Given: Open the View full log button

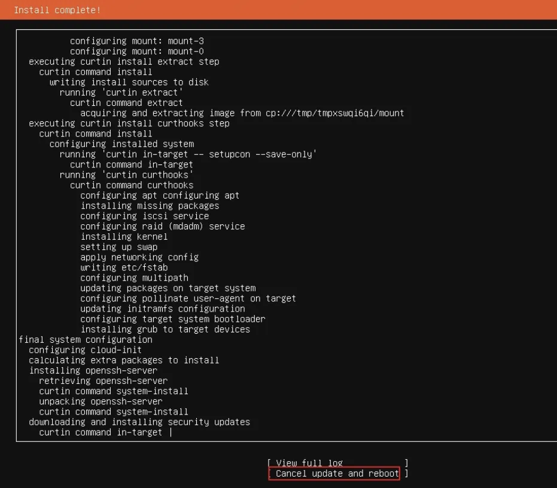Looking at the screenshot, I should click(337, 463).
